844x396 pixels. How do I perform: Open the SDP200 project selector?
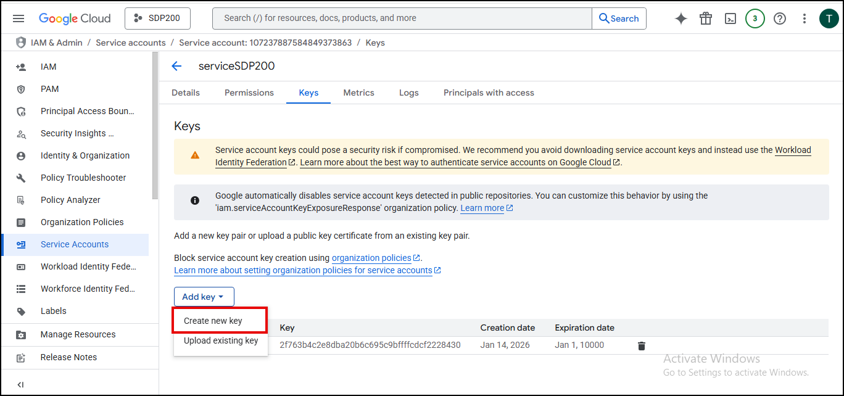[157, 19]
